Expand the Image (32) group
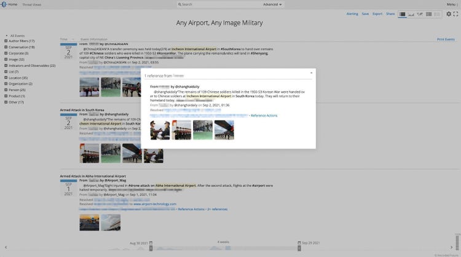461x257 pixels. click(6, 60)
